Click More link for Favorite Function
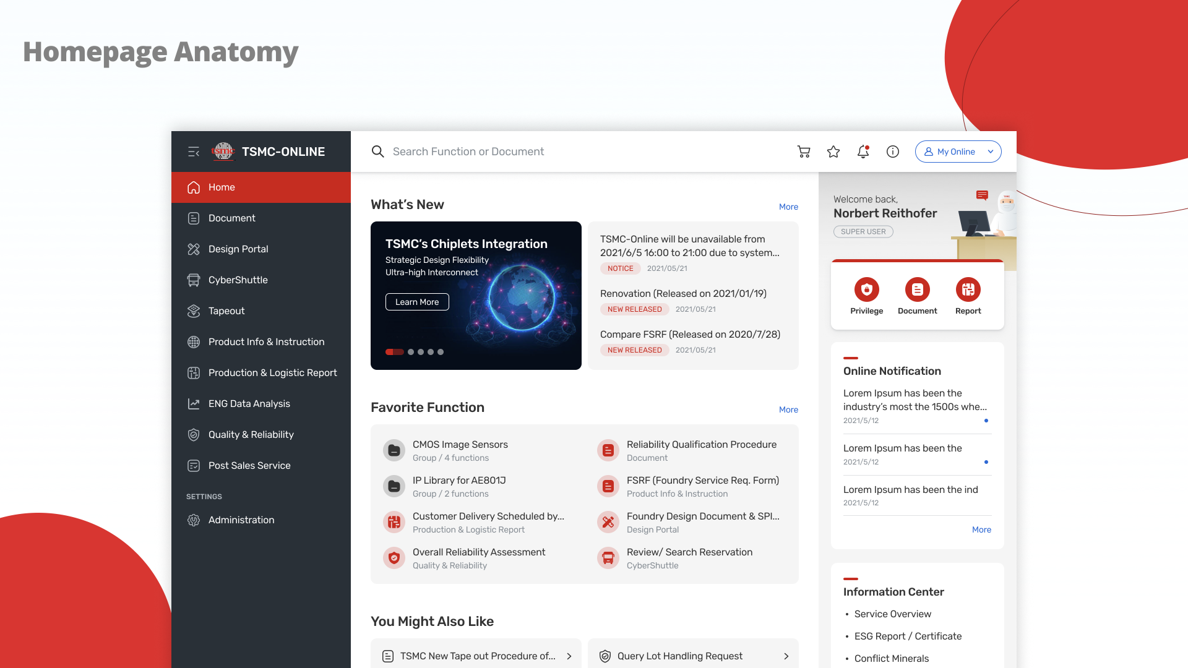Image resolution: width=1188 pixels, height=668 pixels. pos(788,409)
